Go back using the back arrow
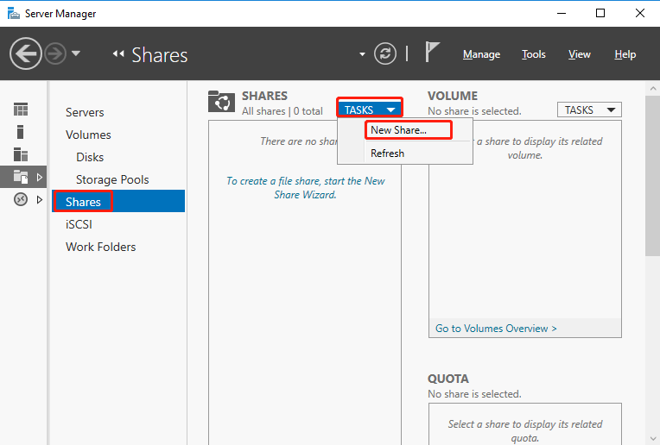Viewport: 660px width, 445px height. pos(26,54)
